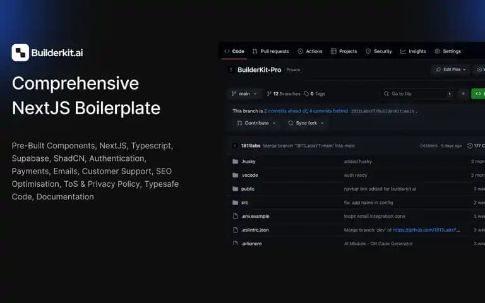Open the 2 commits ahead of link
Viewport: 485px width, 303px height.
pos(285,111)
